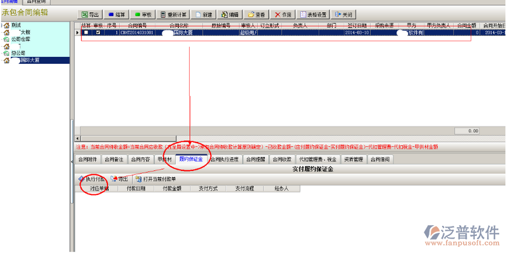
Task: Click the 关闭 close toolbar button
Action: click(x=343, y=15)
